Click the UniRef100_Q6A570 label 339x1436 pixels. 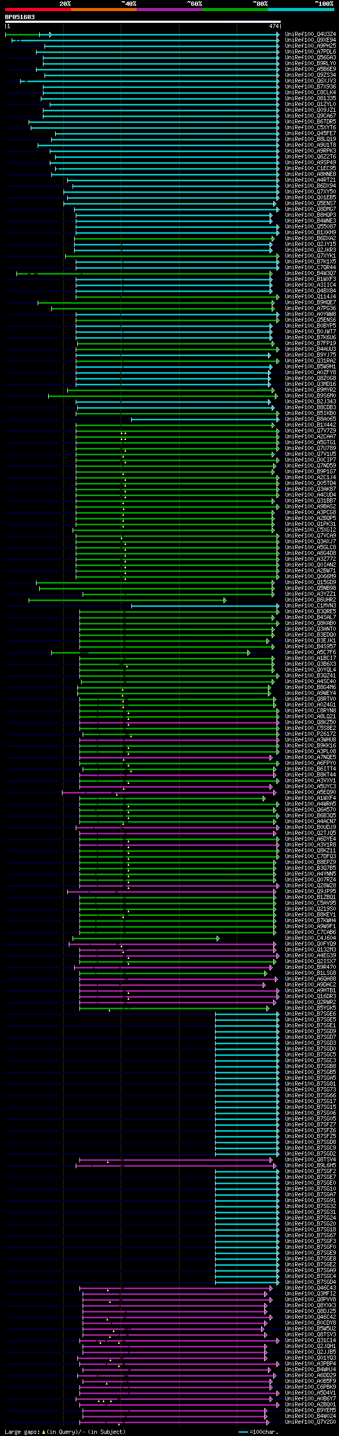pyautogui.click(x=310, y=810)
